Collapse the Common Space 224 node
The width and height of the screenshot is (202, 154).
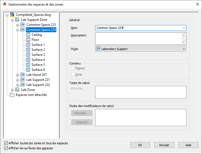click(17, 30)
